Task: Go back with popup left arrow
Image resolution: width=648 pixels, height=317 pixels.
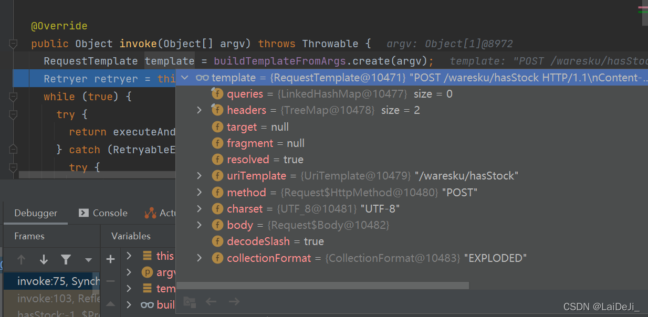Action: [x=211, y=302]
